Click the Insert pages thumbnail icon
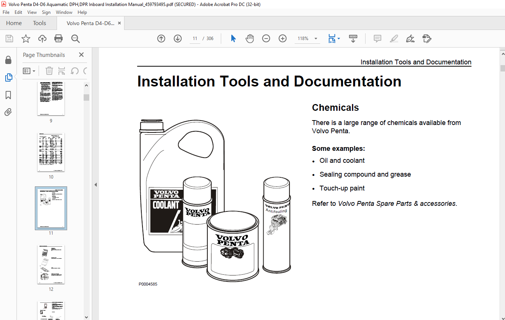This screenshot has height=320, width=505. (x=62, y=71)
